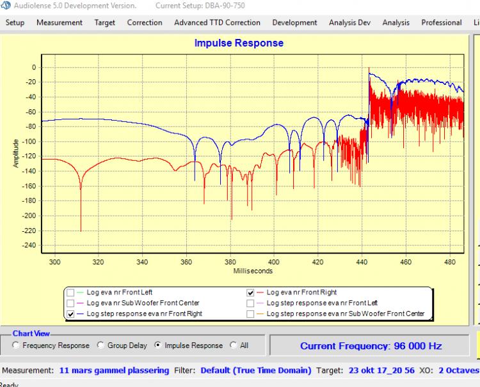This screenshot has height=387, width=480.
Task: Enable Log eva nr SubWoofer Front Center checkbox
Action: (70, 303)
